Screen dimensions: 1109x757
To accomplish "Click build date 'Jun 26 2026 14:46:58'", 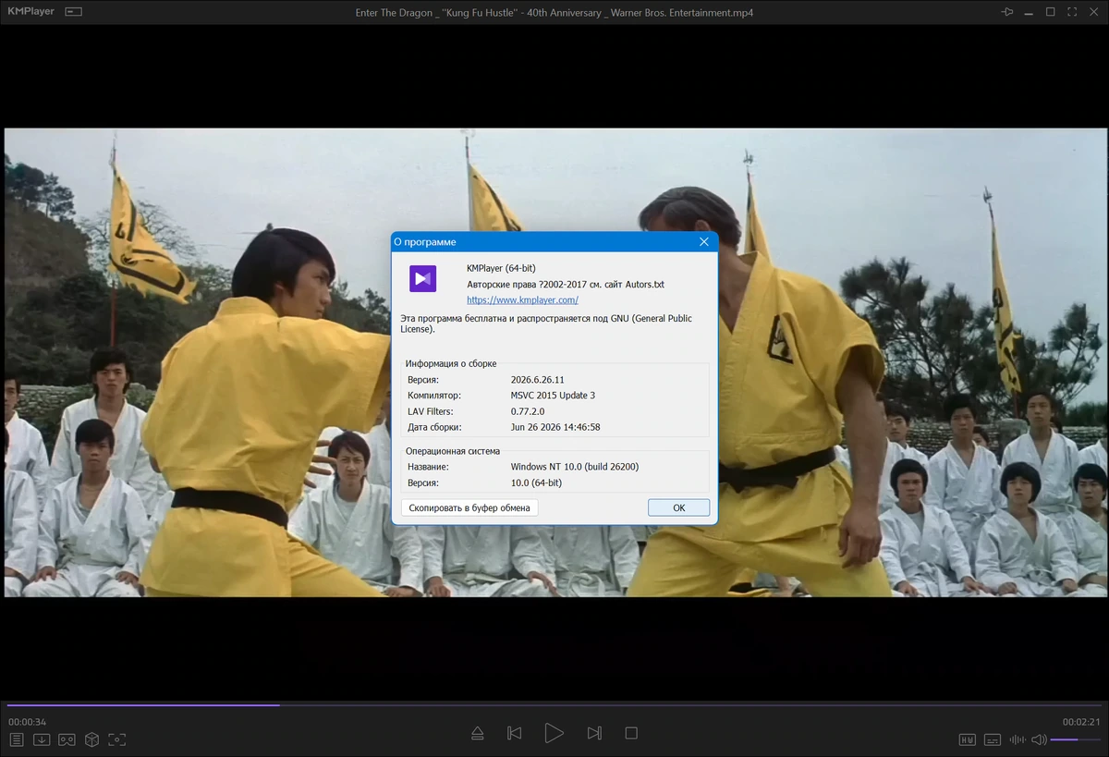I will point(555,427).
